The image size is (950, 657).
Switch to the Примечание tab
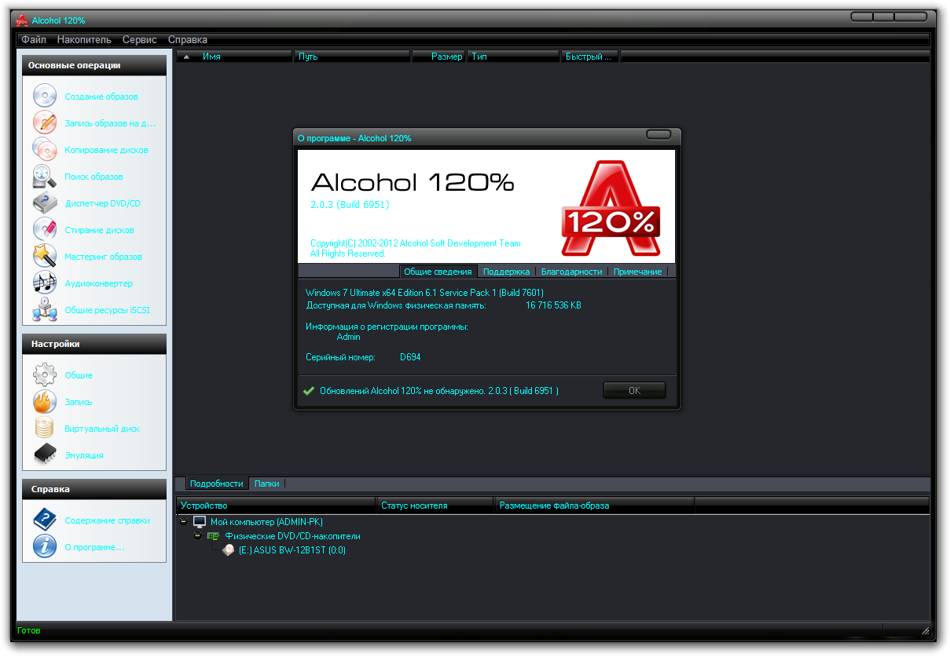click(x=638, y=272)
